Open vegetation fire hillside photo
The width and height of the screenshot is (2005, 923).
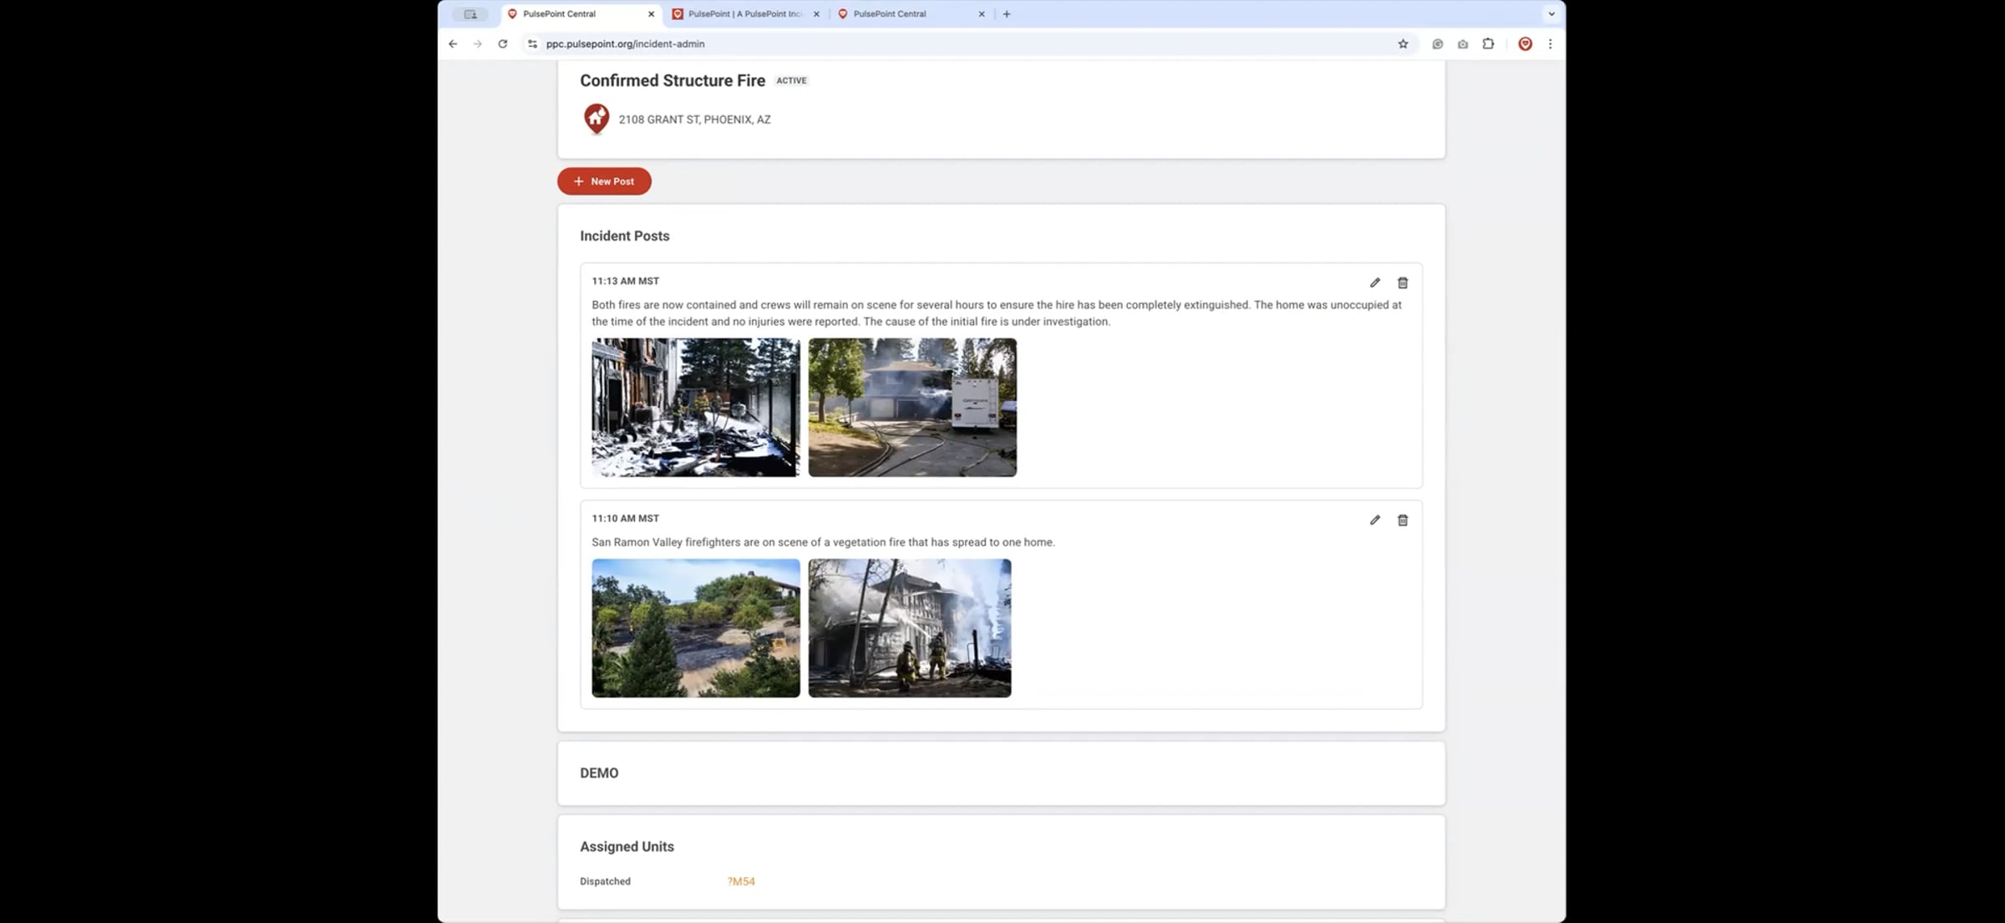tap(695, 627)
